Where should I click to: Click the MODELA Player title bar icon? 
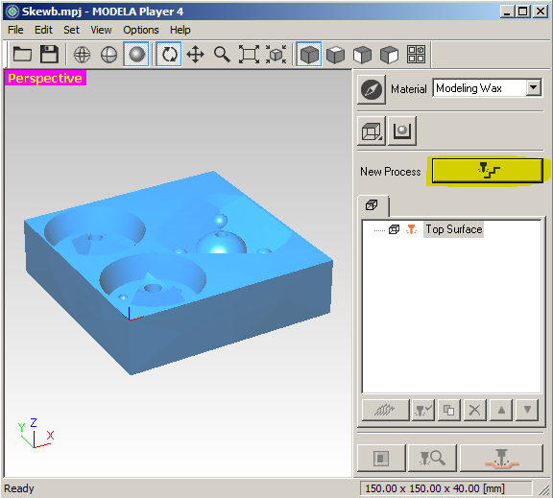12,12
